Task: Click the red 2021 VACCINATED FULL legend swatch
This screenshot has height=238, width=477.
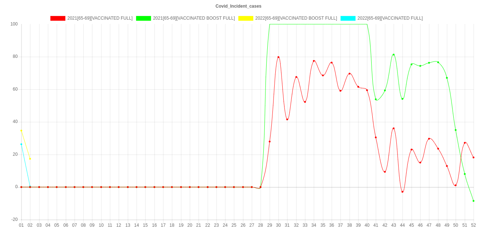Action: pos(58,18)
